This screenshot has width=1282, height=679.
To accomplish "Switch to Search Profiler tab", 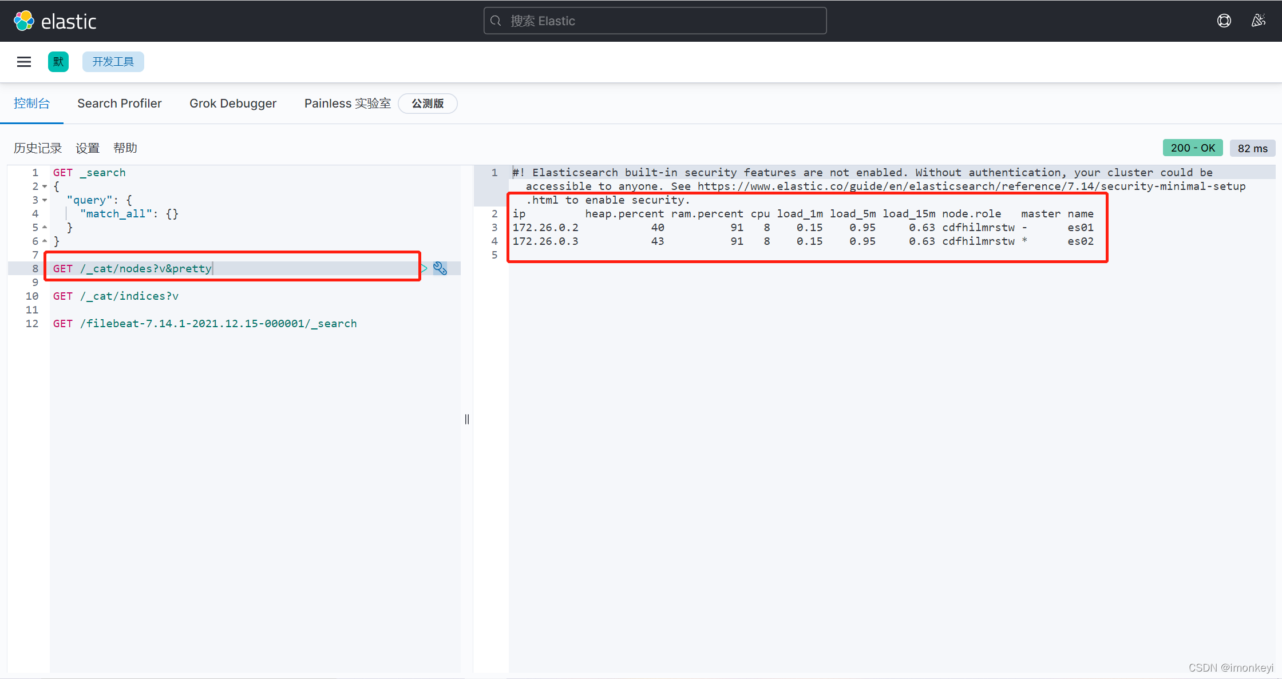I will (120, 104).
